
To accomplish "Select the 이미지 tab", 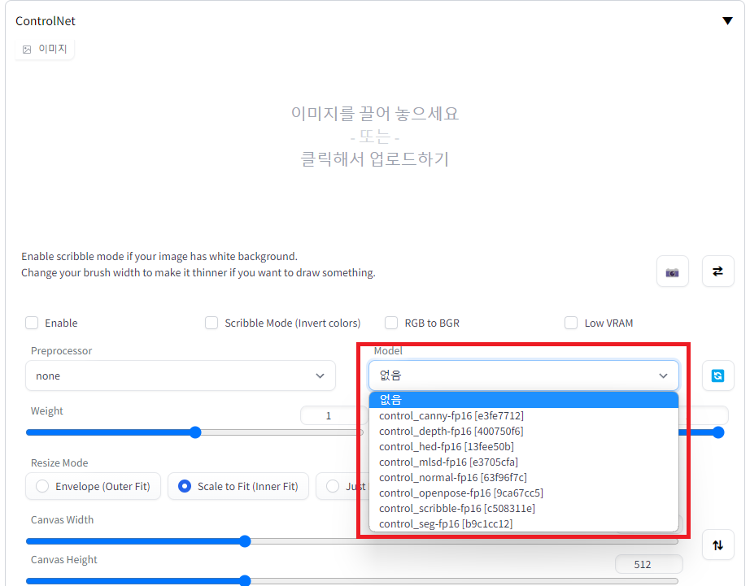I will [x=44, y=48].
